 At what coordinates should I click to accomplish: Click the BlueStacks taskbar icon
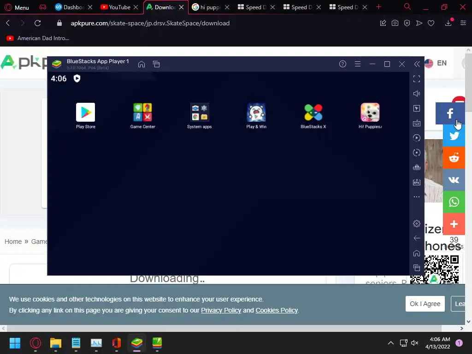[x=137, y=343]
